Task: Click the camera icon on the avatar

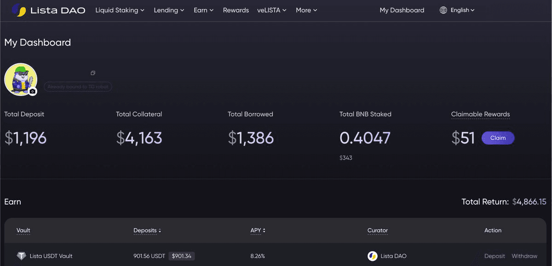Action: pyautogui.click(x=32, y=91)
